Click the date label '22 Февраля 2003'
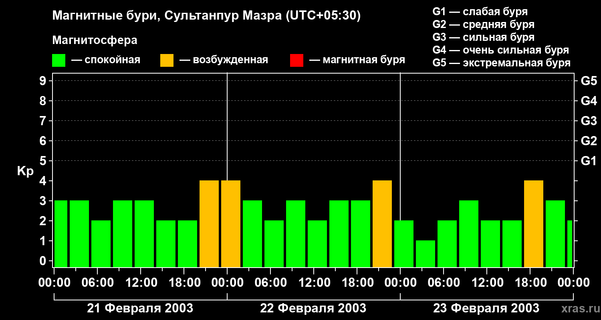The width and height of the screenshot is (601, 320). coord(313,308)
